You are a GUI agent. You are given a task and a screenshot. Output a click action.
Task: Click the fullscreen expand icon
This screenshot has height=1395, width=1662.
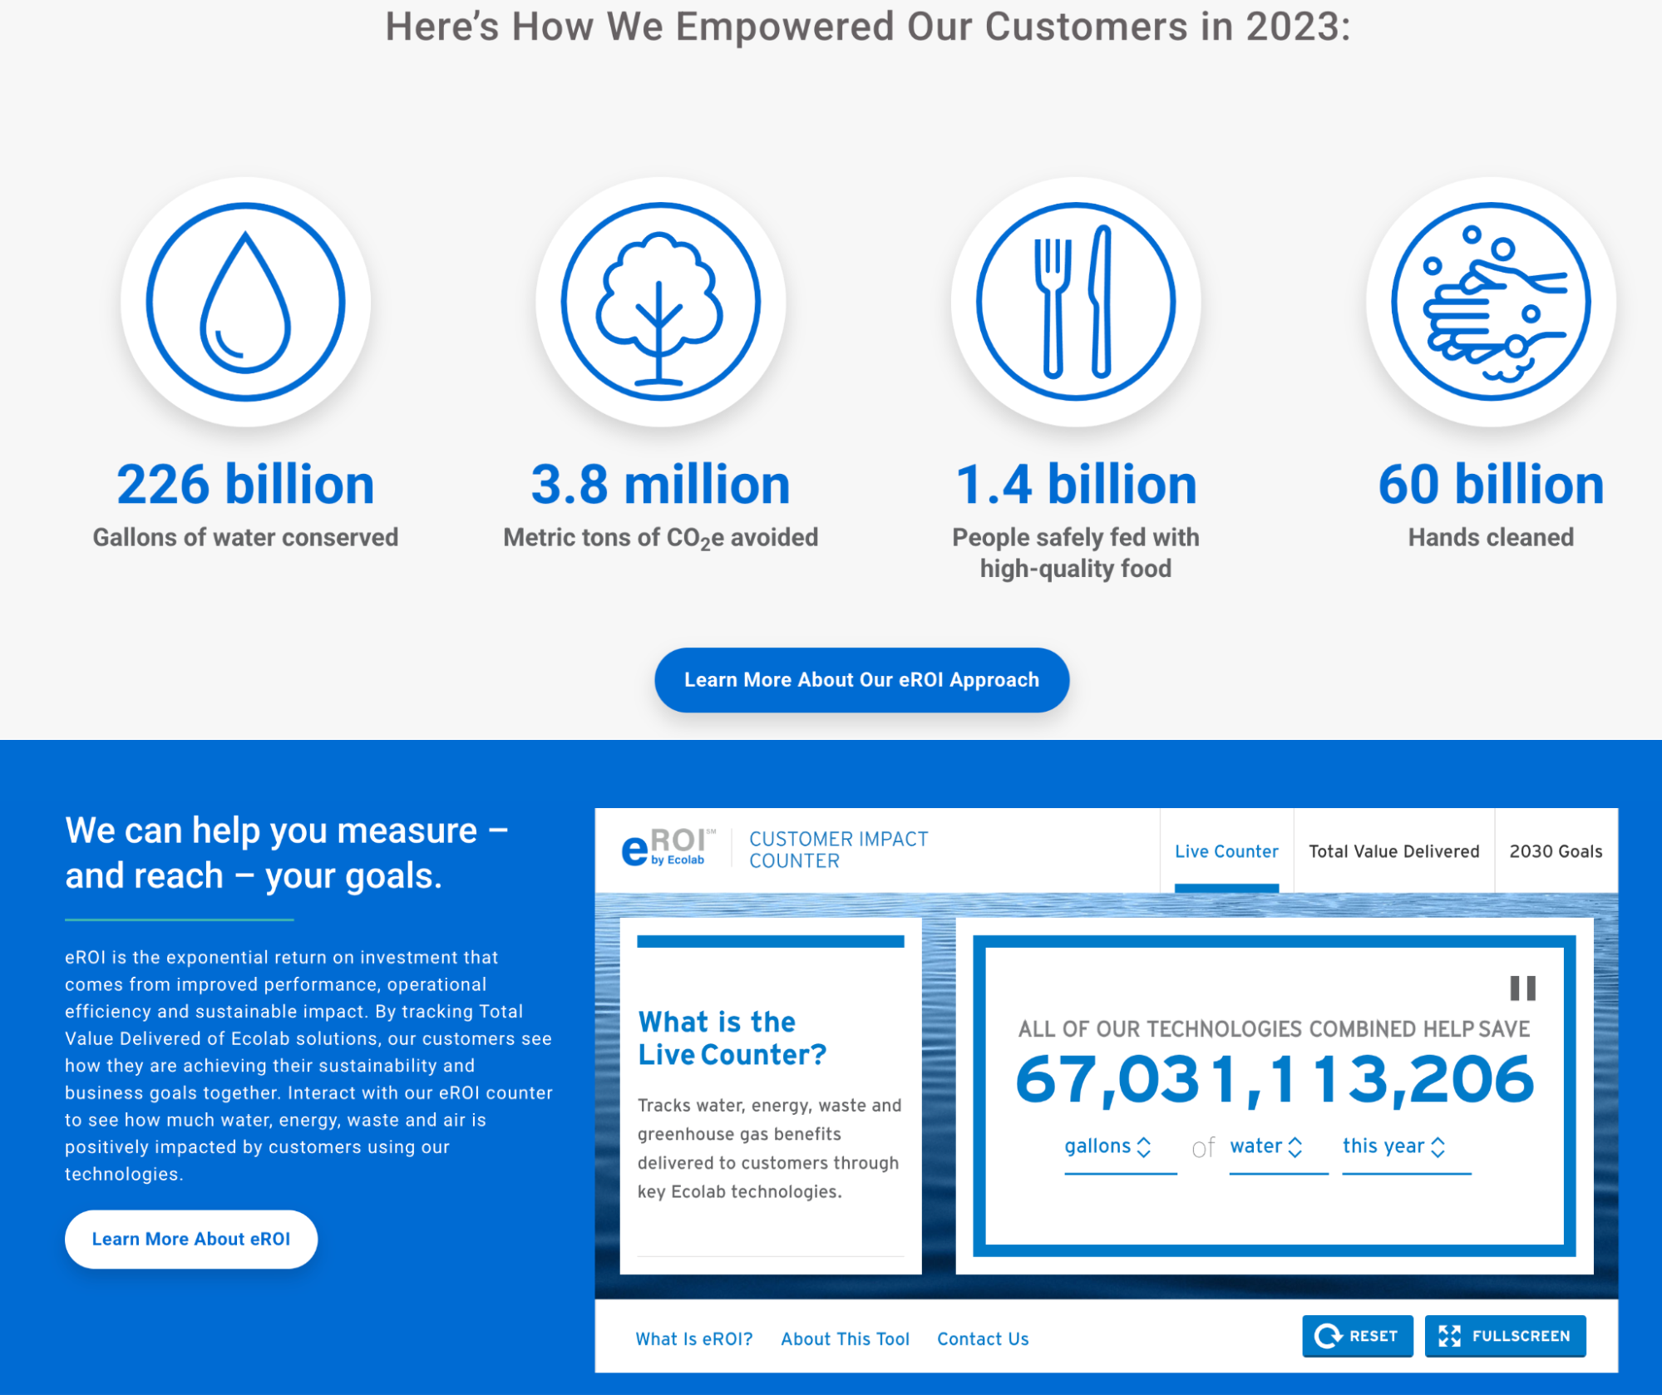pos(1449,1335)
